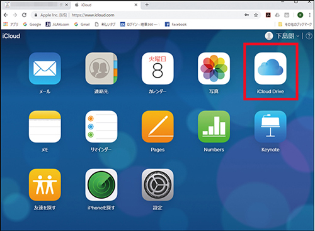Image resolution: width=315 pixels, height=231 pixels.
Task: Open the iCloud Drive app icon
Action: pyautogui.click(x=270, y=68)
